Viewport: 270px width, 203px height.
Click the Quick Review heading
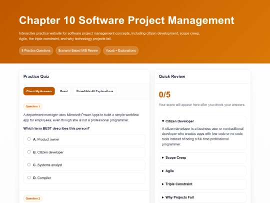pyautogui.click(x=172, y=76)
